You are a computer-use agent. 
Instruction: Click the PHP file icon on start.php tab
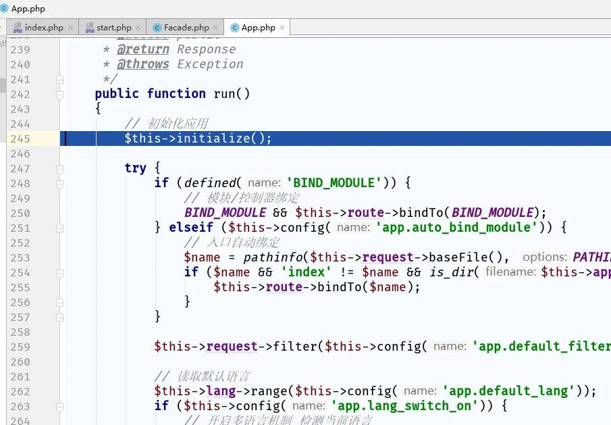pos(89,28)
